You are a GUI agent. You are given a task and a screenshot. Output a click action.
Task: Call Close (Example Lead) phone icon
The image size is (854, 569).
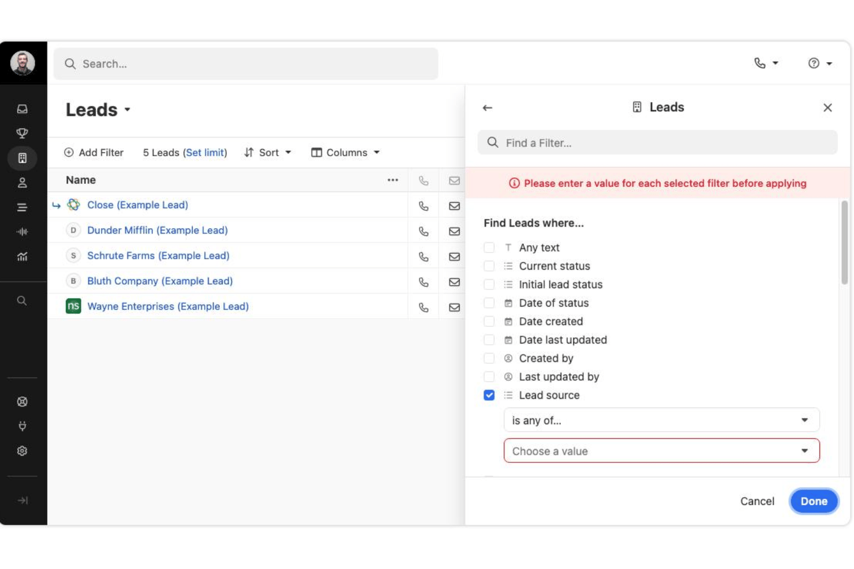(x=424, y=206)
